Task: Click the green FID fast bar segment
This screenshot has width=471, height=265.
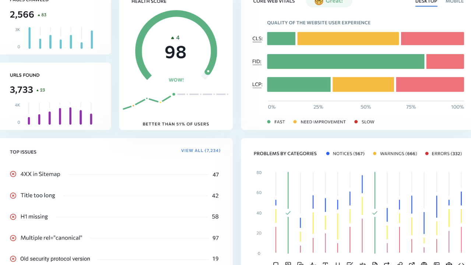Action: click(345, 61)
